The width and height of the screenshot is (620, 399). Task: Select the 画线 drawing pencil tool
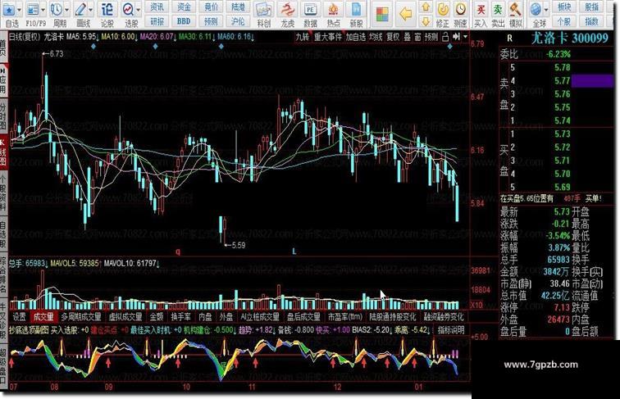click(x=81, y=10)
